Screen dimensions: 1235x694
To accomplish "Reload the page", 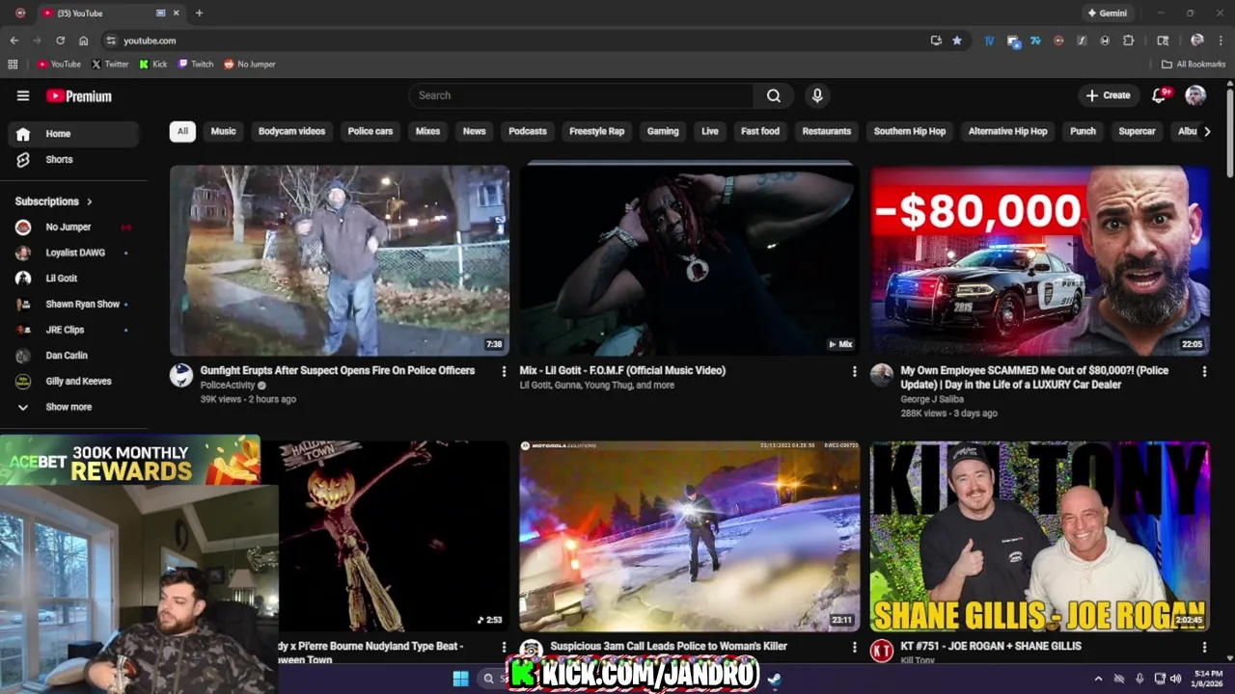I will click(x=60, y=40).
